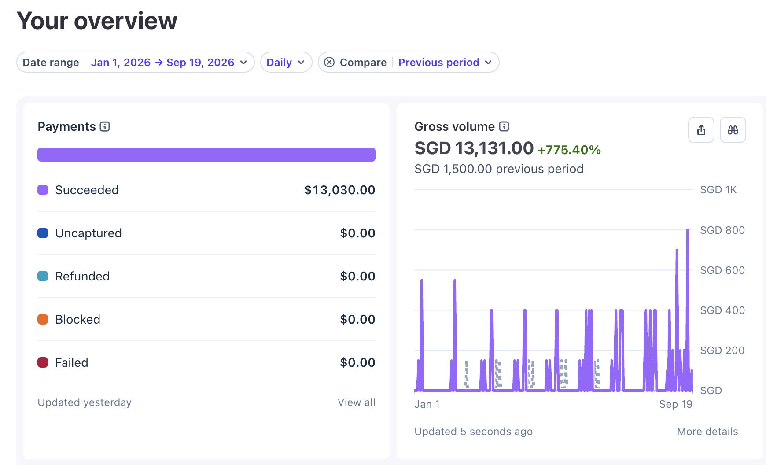Share the Gross volume chart
The height and width of the screenshot is (465, 766).
coord(701,130)
